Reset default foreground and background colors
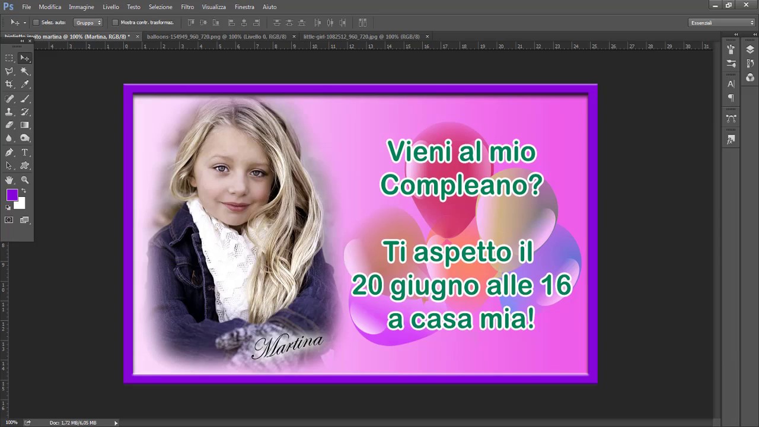Viewport: 759px width, 427px height. click(8, 207)
